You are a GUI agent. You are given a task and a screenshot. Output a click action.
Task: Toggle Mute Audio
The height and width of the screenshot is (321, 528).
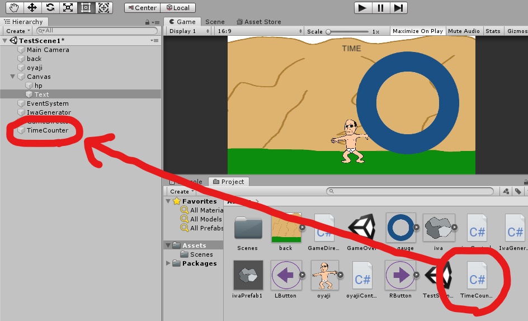[x=464, y=31]
